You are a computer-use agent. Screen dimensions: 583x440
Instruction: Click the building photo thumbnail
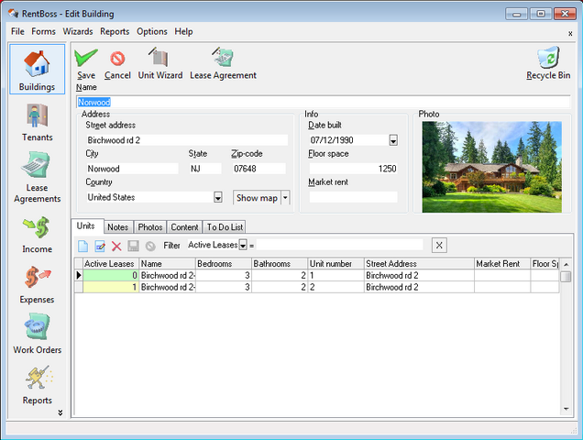[491, 167]
